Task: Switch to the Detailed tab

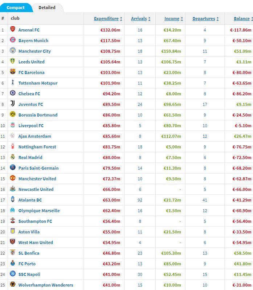Action: tap(47, 8)
